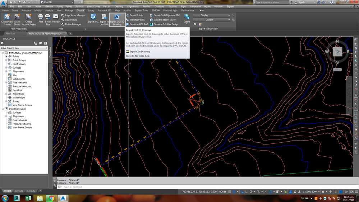Select PRACTICAD DE ALINEAMIENTO drawing tab

[45, 34]
